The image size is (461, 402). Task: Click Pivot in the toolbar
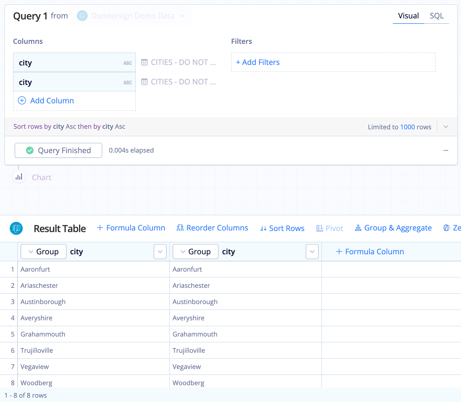330,228
